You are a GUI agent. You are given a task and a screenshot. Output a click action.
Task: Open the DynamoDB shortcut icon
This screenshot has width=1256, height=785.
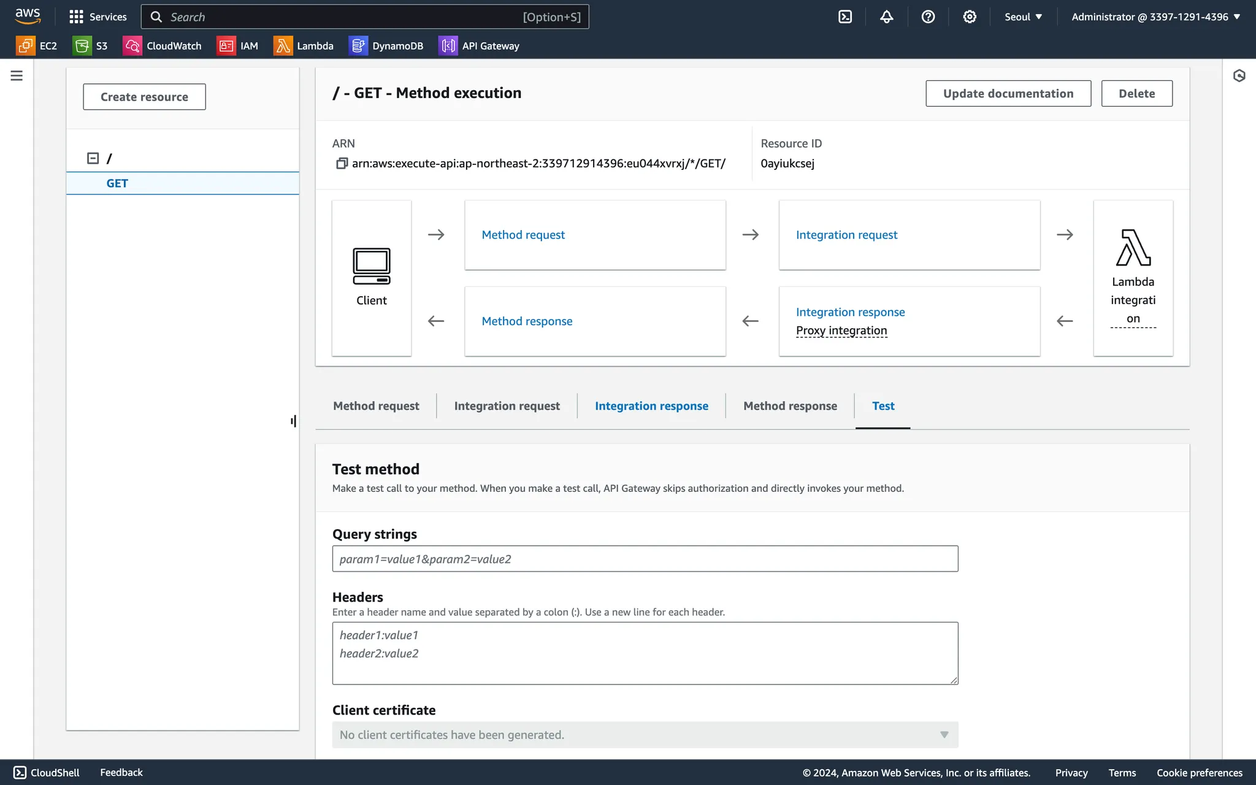[x=358, y=46]
